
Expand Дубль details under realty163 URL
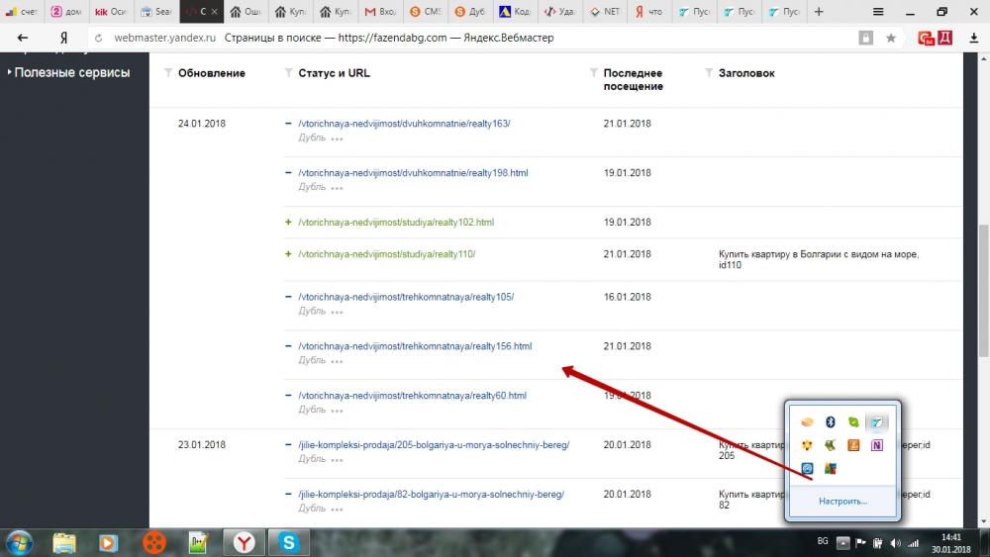point(337,139)
